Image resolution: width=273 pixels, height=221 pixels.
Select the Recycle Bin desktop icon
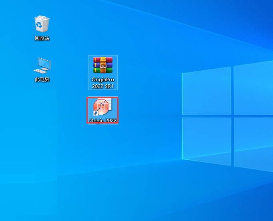[42, 24]
